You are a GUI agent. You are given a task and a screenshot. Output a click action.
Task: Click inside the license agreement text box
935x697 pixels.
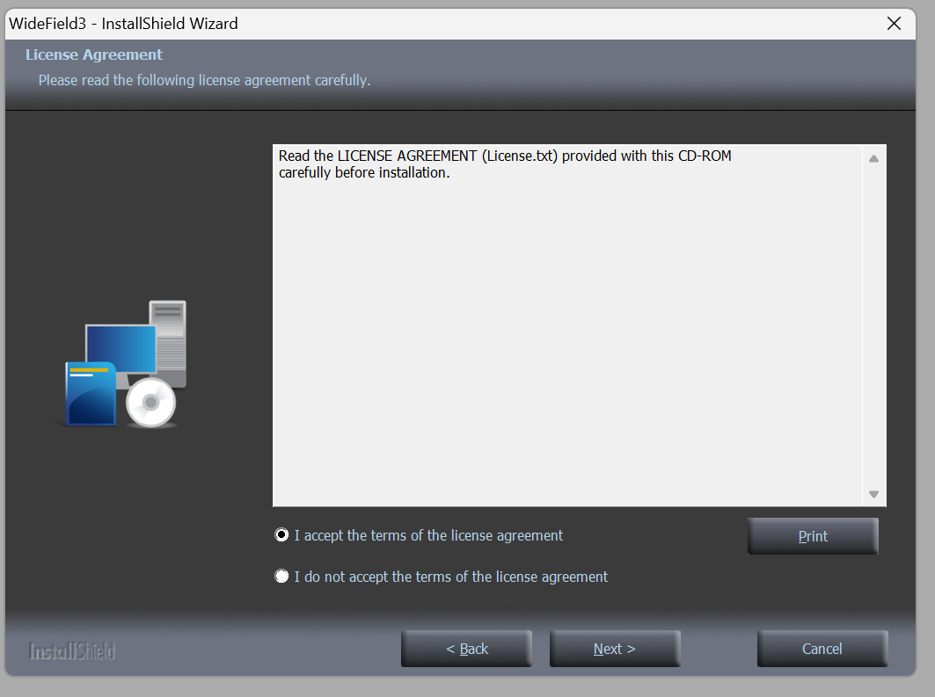click(567, 325)
